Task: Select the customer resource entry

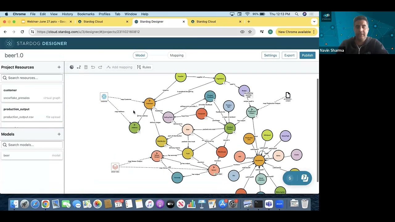Action: click(32, 94)
